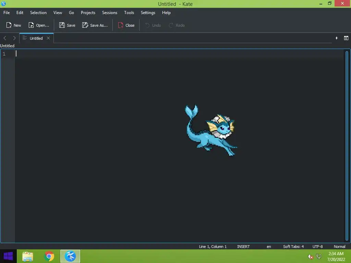Image resolution: width=351 pixels, height=263 pixels.
Task: Open Quick Open lightning icon
Action: point(337,38)
